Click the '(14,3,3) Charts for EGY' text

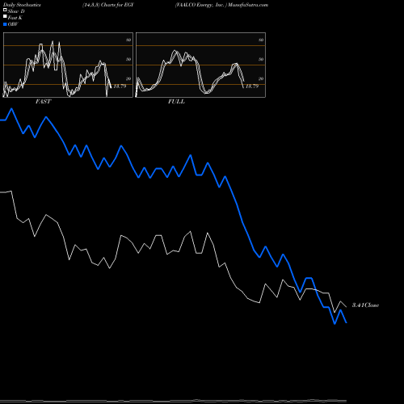point(108,5)
